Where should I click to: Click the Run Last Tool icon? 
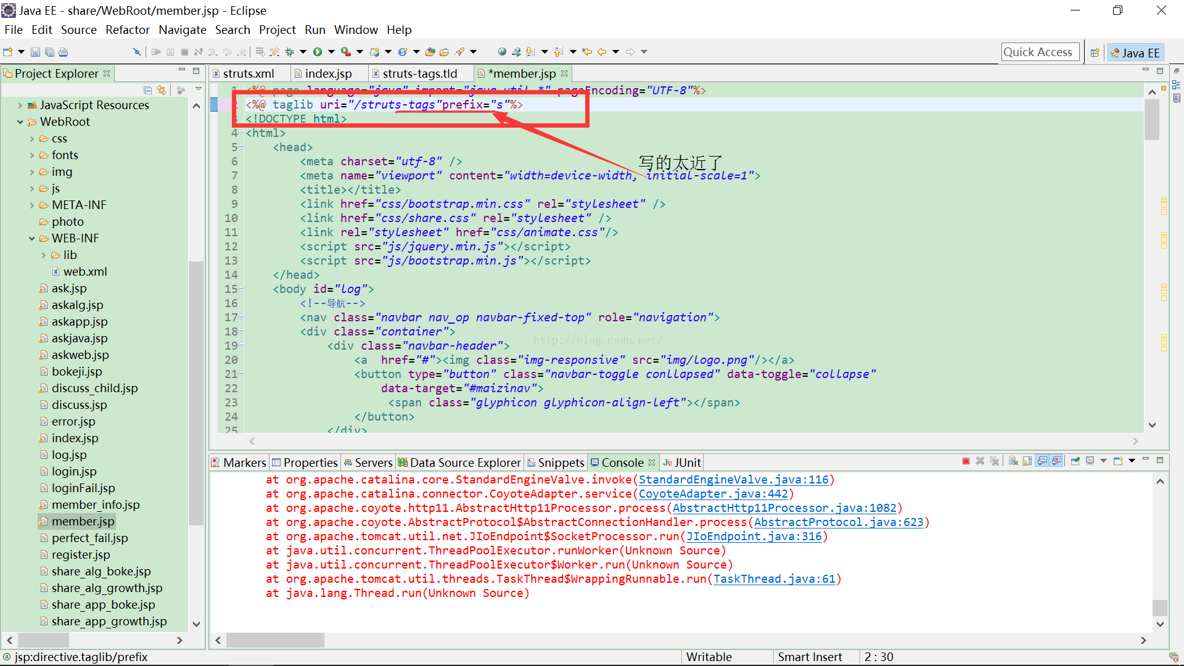tap(346, 52)
